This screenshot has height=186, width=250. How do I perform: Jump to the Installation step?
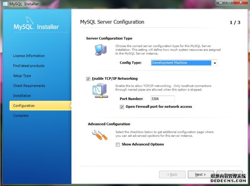(22, 96)
